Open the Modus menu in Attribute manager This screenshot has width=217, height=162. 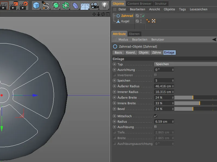tap(123, 39)
